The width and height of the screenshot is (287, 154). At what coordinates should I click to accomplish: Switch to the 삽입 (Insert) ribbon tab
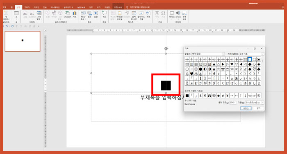pos(18,7)
